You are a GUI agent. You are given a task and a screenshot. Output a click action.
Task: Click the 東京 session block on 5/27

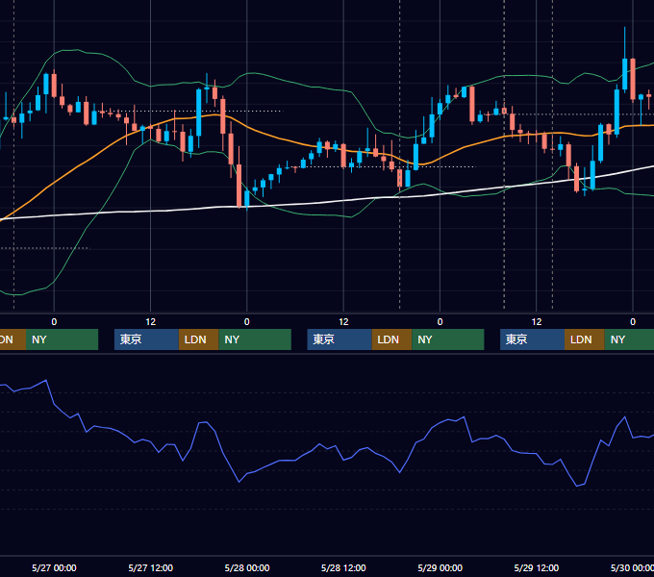tap(147, 339)
